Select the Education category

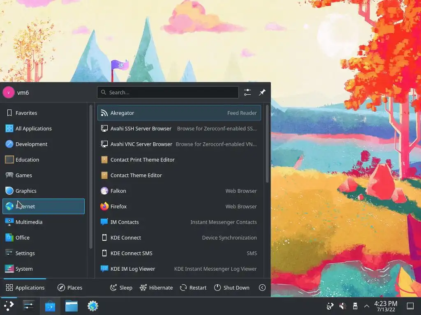click(x=44, y=160)
